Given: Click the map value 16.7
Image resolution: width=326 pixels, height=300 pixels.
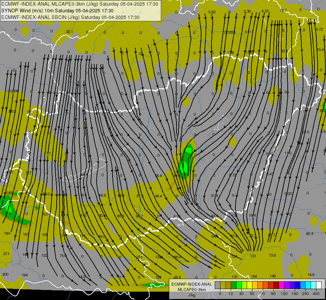Looking at the screenshot, I should (283, 10).
